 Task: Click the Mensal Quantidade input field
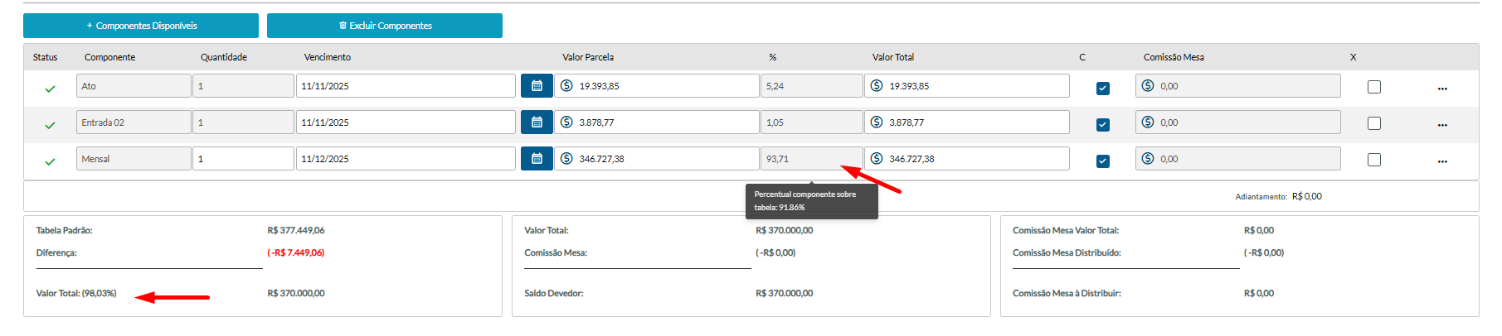[x=243, y=159]
